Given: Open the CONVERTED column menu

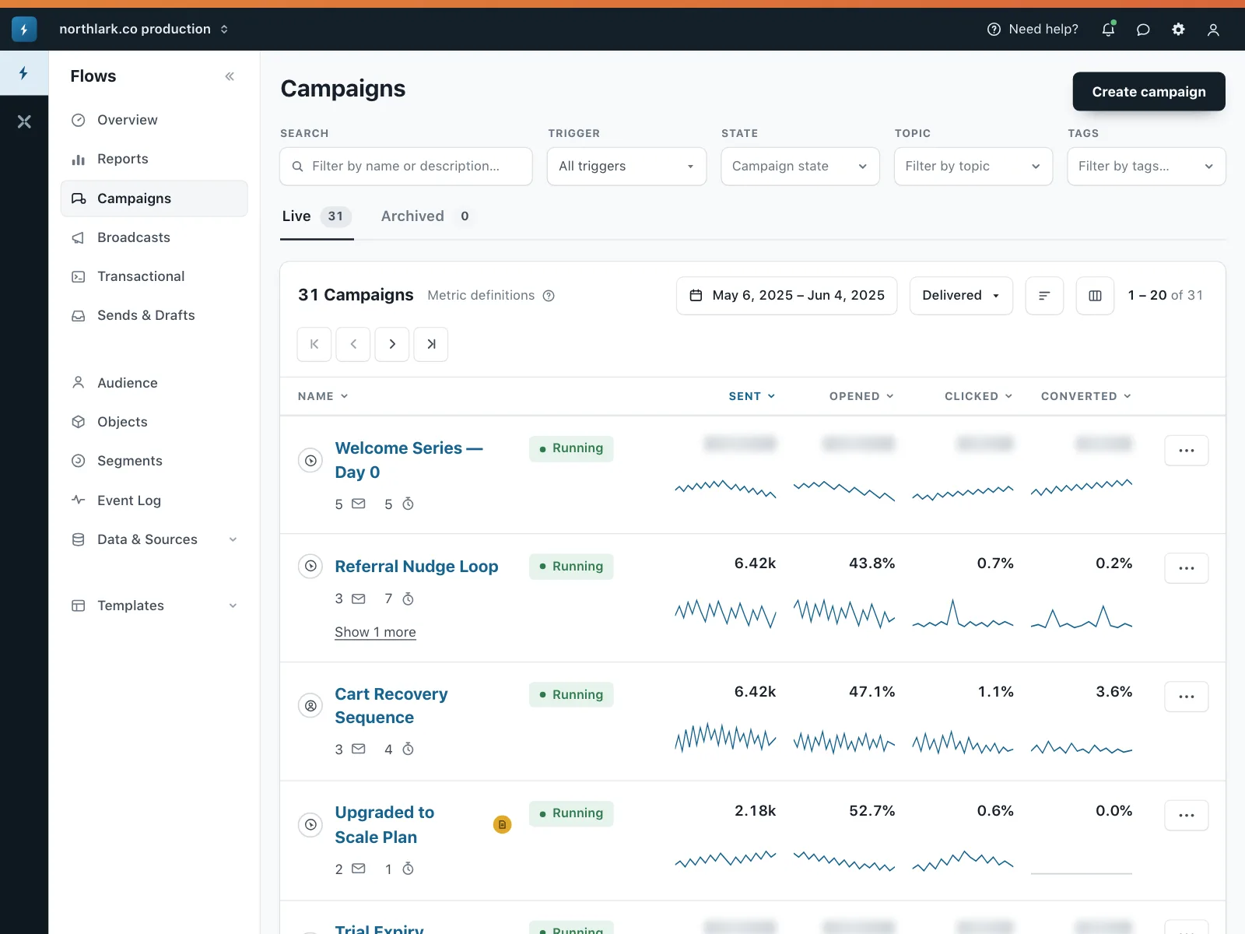Looking at the screenshot, I should click(1086, 396).
